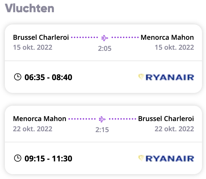206x179 pixels.
Task: Click the clock icon beside 06:35 - 08:40
Action: click(18, 77)
